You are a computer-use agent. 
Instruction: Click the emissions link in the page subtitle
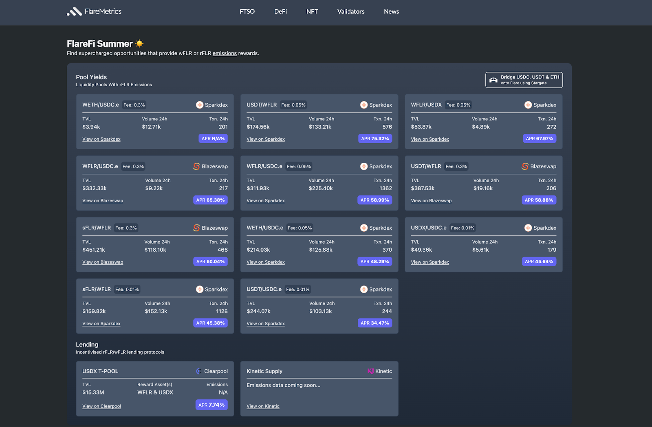tap(225, 53)
